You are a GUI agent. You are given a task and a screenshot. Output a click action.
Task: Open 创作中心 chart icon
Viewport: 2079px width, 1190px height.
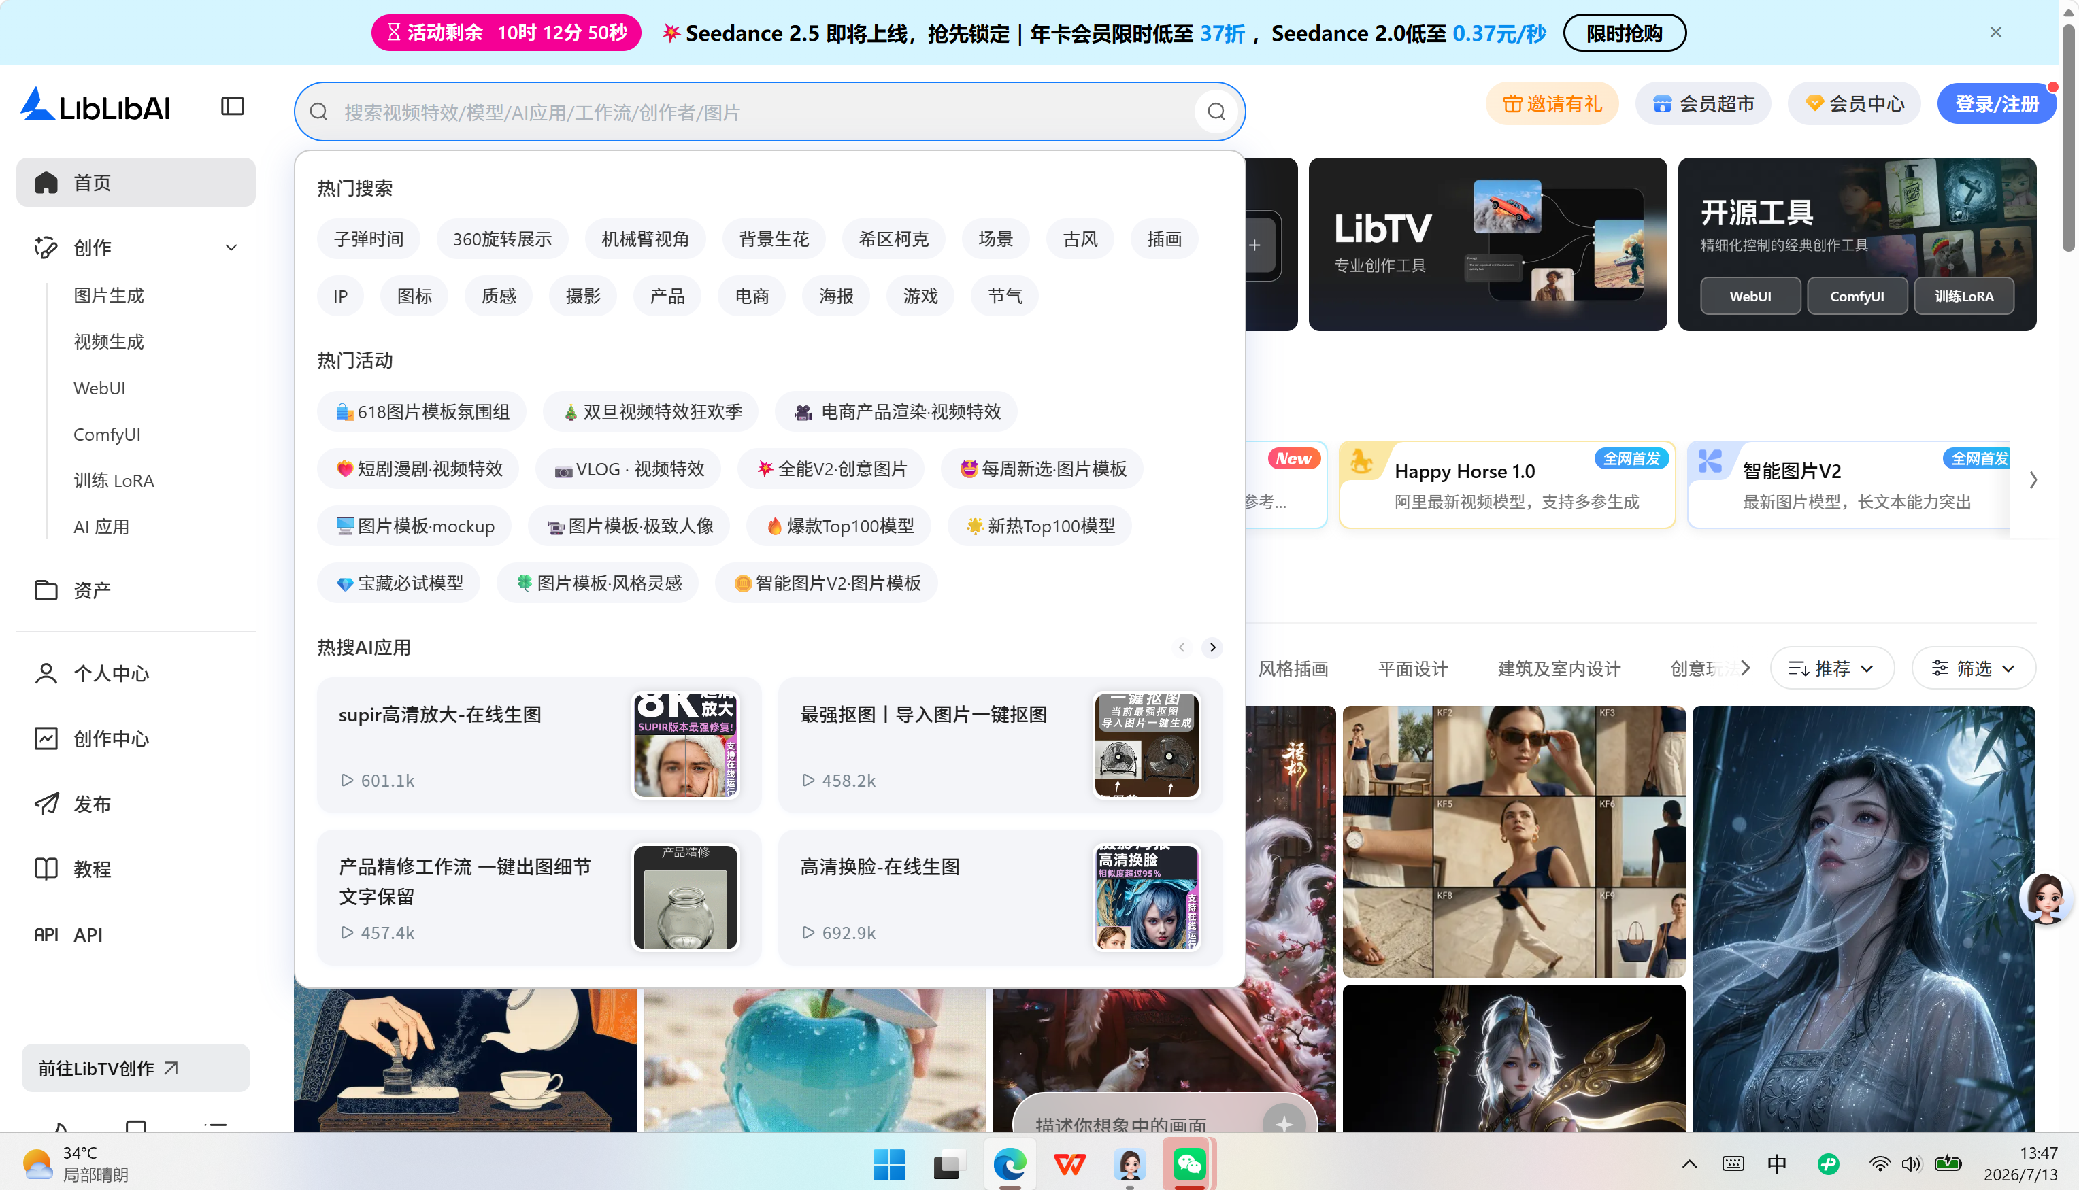coord(46,738)
